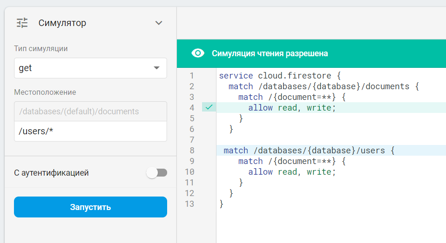446x243 pixels.
Task: Click highlighted 'allow read, write;' on line 4
Action: pyautogui.click(x=292, y=108)
